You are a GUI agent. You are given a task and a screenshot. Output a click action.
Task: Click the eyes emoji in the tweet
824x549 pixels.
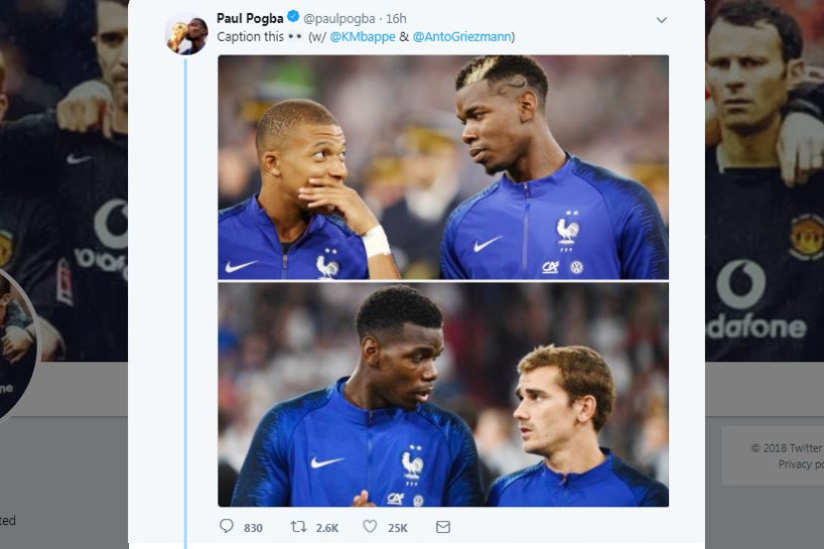tap(296, 38)
